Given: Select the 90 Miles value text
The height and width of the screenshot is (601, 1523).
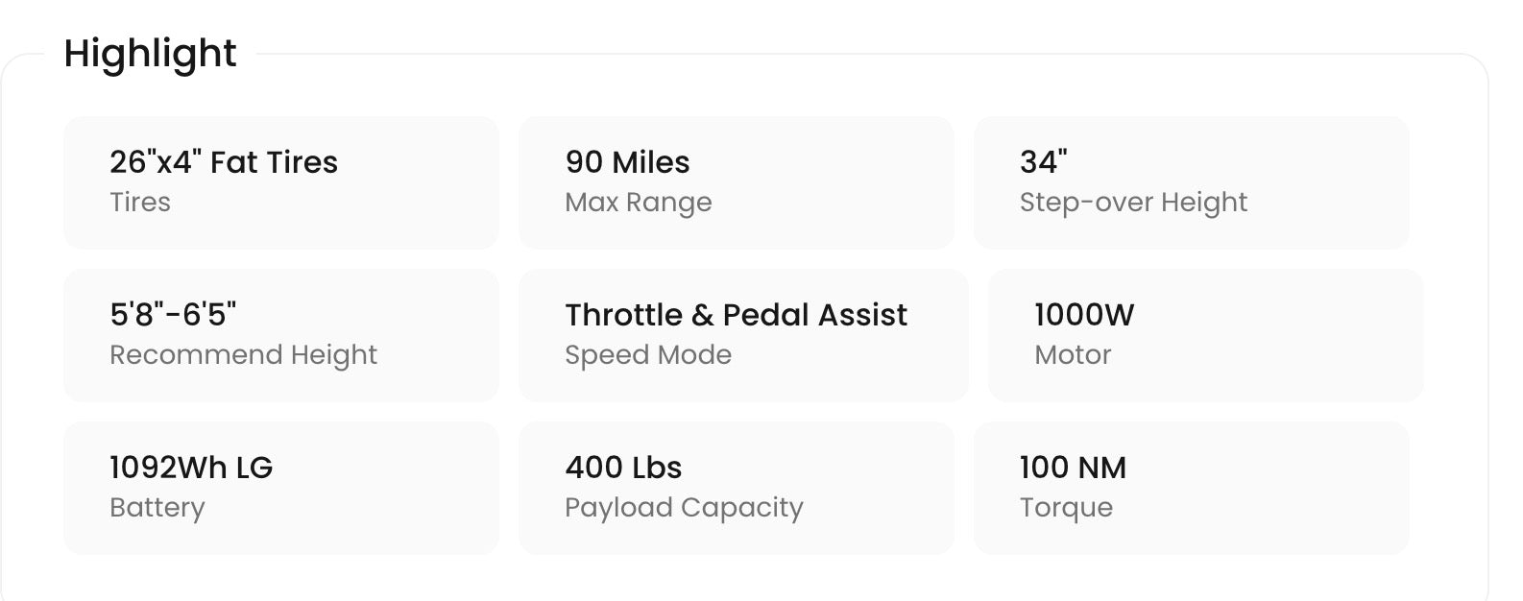Looking at the screenshot, I should click(627, 162).
